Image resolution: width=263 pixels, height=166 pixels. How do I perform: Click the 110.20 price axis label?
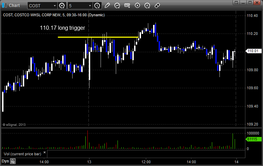252,34
